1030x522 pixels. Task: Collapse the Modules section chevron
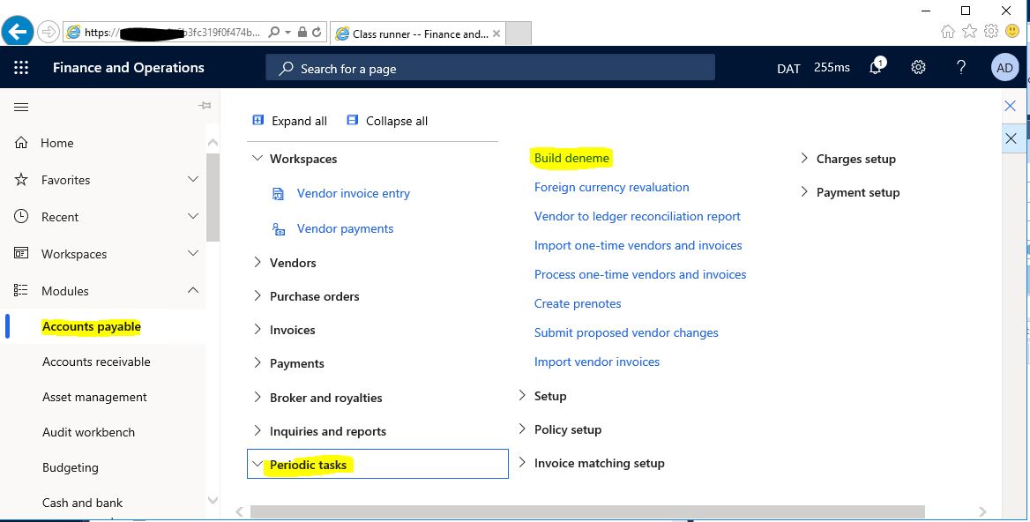pos(193,289)
